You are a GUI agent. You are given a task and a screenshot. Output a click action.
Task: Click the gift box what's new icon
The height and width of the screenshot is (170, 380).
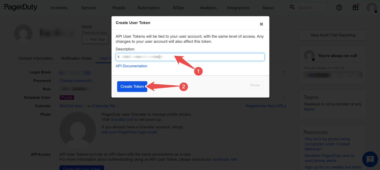coord(355,8)
